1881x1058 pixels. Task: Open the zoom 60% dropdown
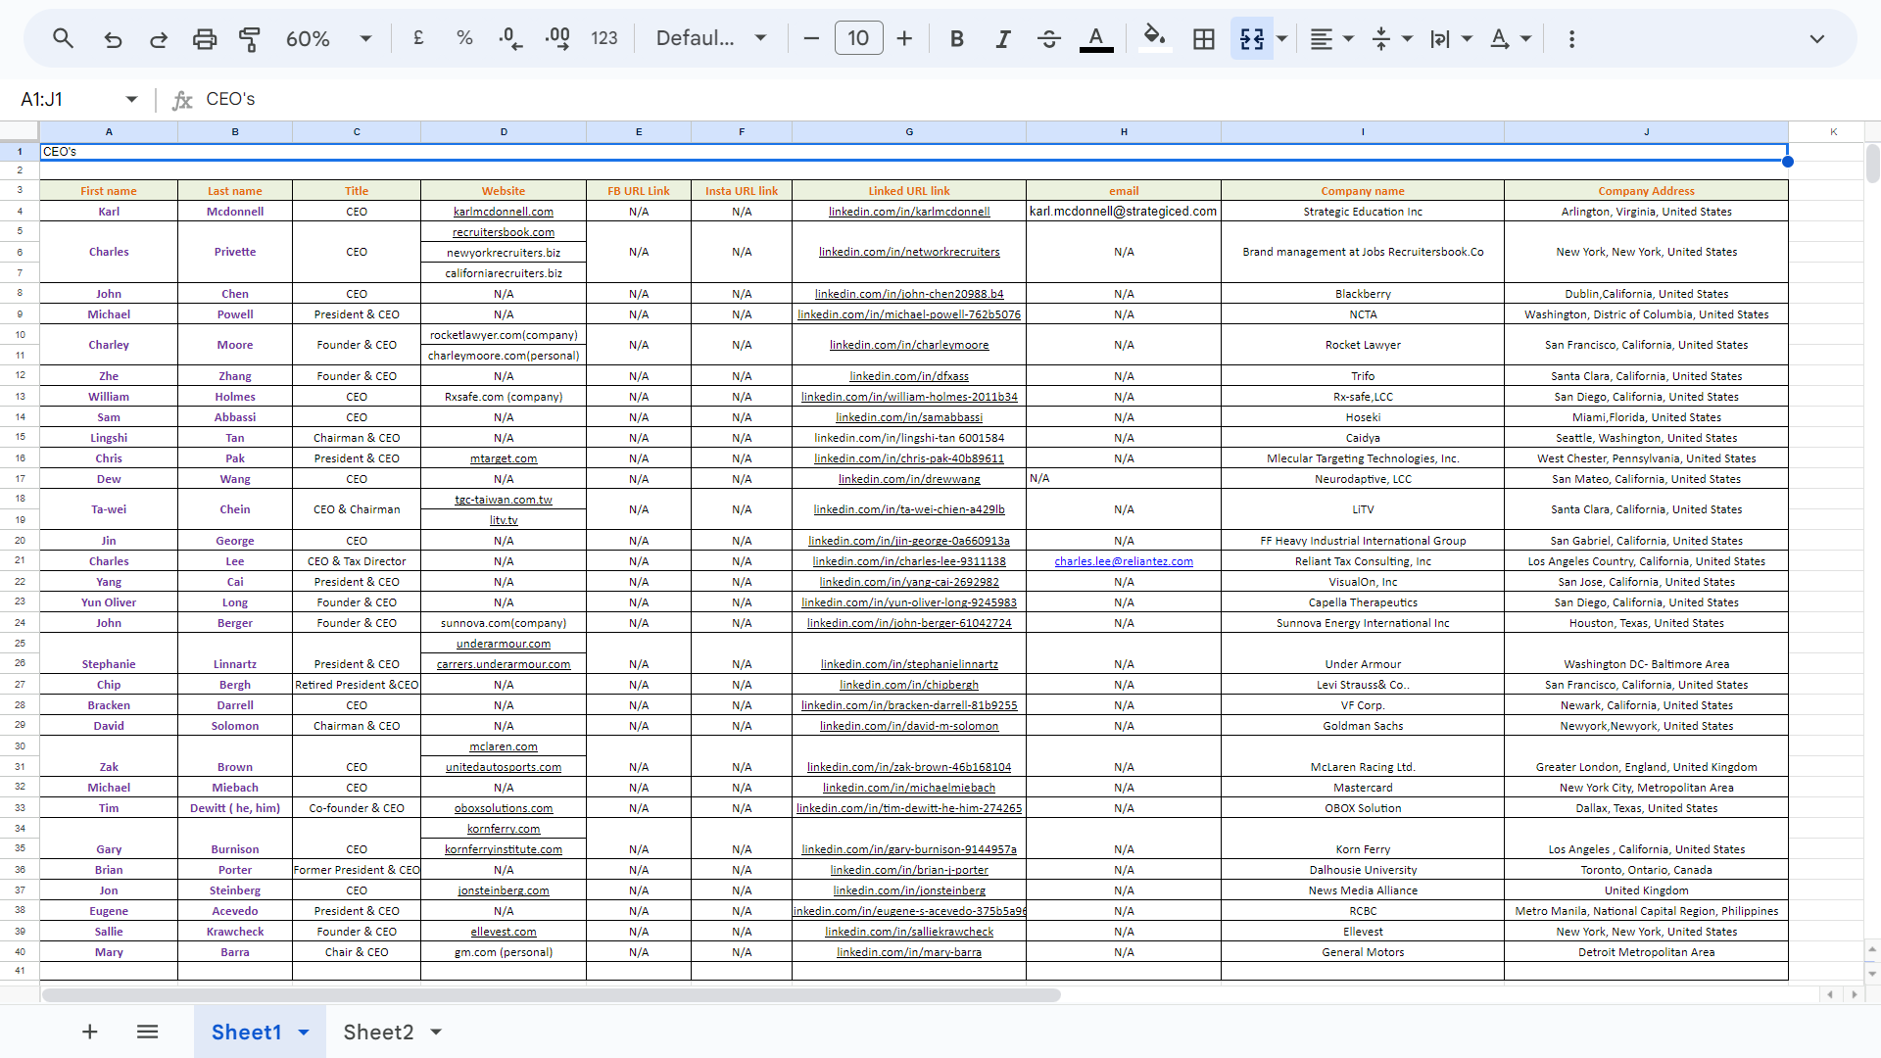[365, 38]
